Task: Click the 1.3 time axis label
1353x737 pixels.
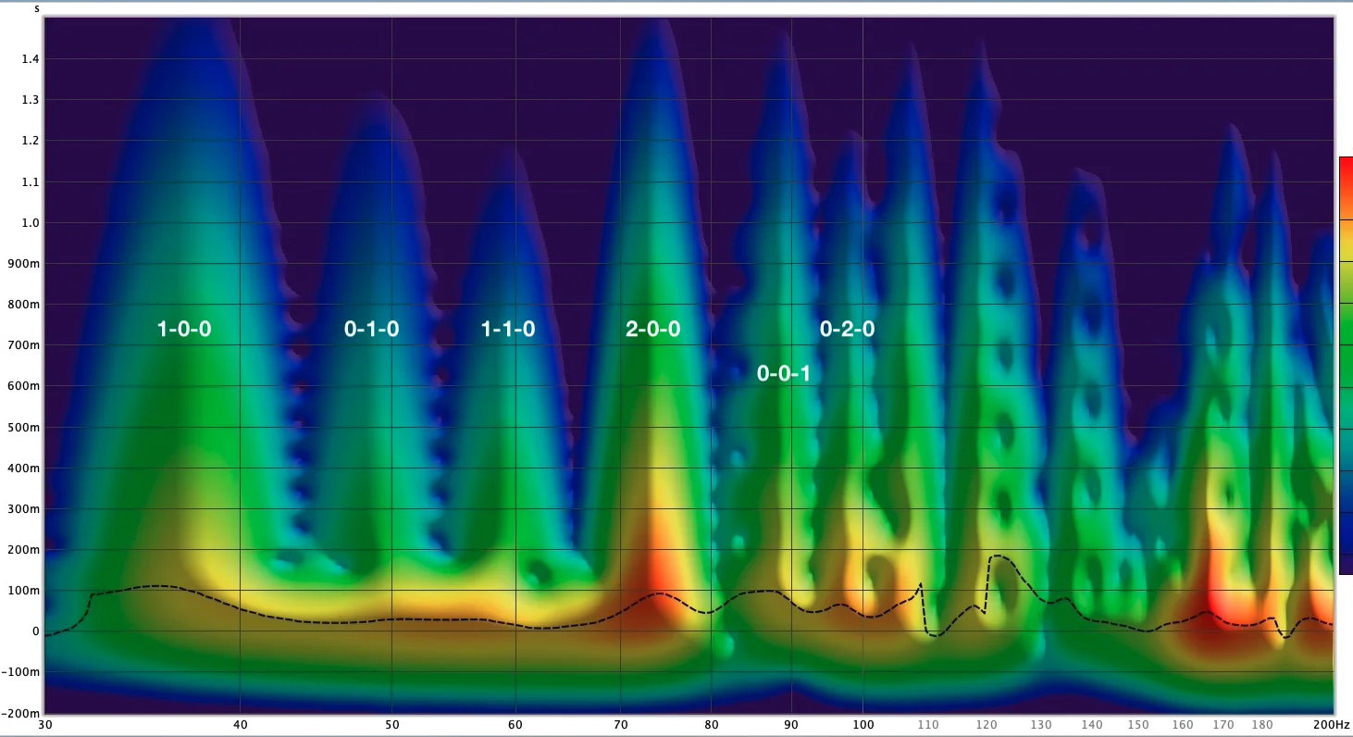Action: tap(31, 100)
